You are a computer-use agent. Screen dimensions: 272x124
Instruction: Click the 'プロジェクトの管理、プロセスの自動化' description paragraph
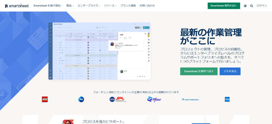click(212, 55)
